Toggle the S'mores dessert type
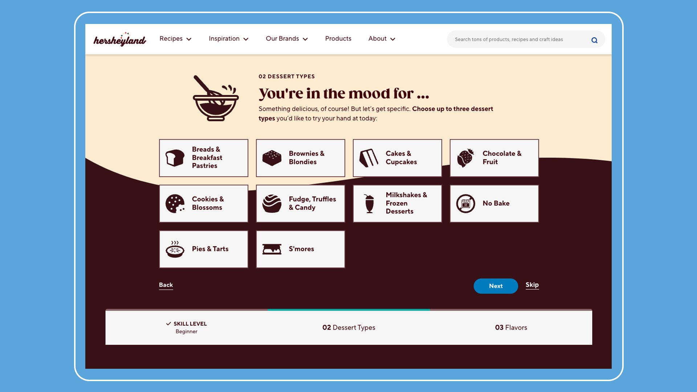The image size is (697, 392). pyautogui.click(x=300, y=249)
